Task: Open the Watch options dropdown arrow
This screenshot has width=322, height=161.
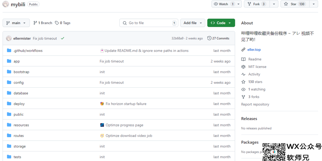Action: [239, 4]
